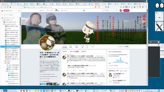The height and width of the screenshot is (92, 164).
Task: Collapse the グループB bookmark folder
Action: pos(6,81)
